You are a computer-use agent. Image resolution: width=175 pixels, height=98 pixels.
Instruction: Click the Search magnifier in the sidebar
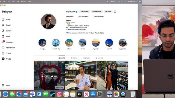(x=3, y=25)
